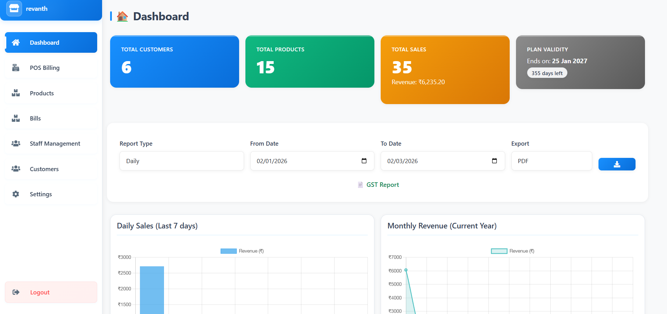Open the GST Report link
The height and width of the screenshot is (314, 667).
point(382,185)
